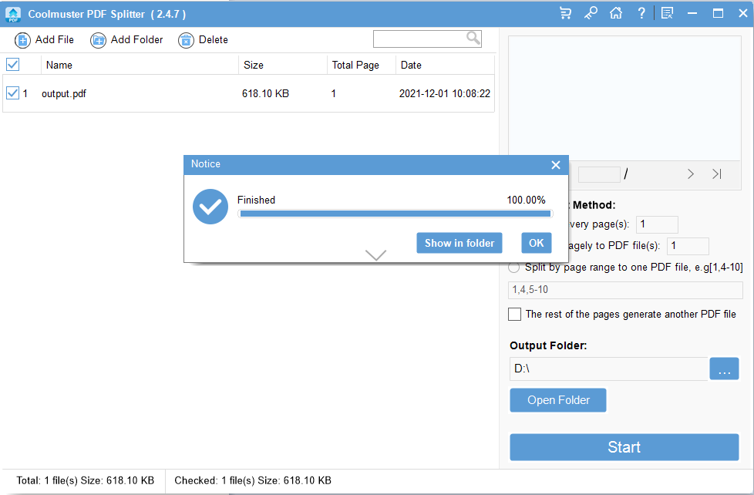Visit Coolmuster homepage via Home icon
754x495 pixels.
click(x=616, y=13)
